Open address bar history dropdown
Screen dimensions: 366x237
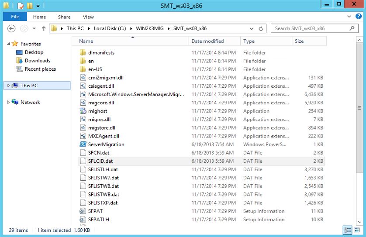(252, 29)
